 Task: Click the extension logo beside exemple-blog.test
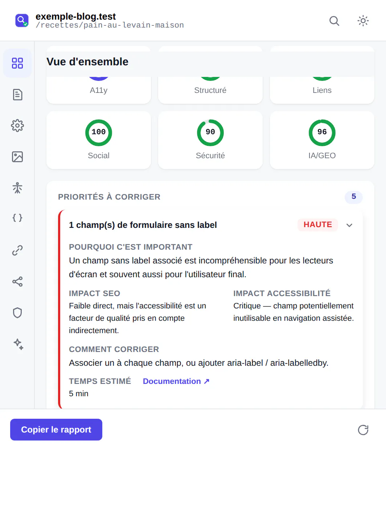click(x=22, y=21)
